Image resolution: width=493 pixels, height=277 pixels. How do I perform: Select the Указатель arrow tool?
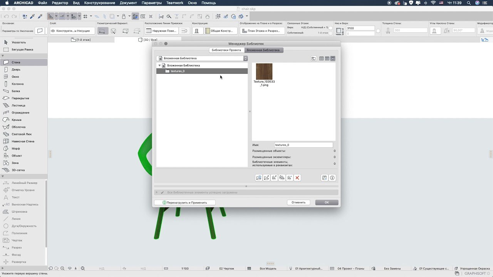pyautogui.click(x=23, y=42)
